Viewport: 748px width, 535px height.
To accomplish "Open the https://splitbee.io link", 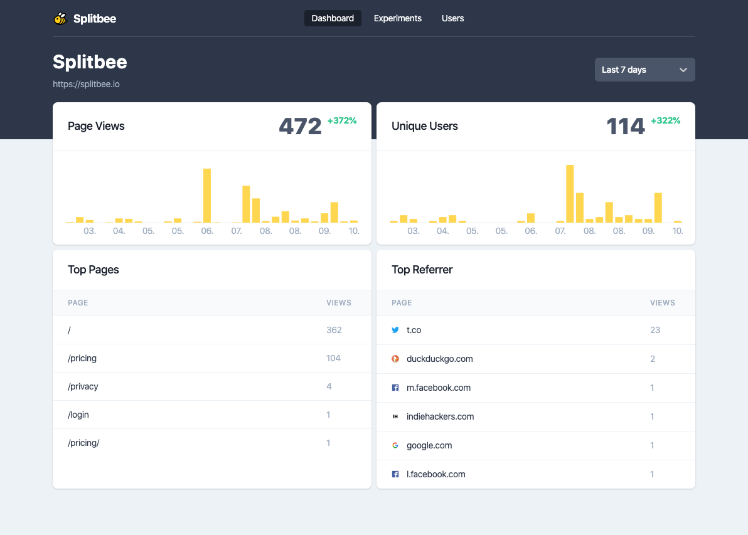I will click(87, 84).
